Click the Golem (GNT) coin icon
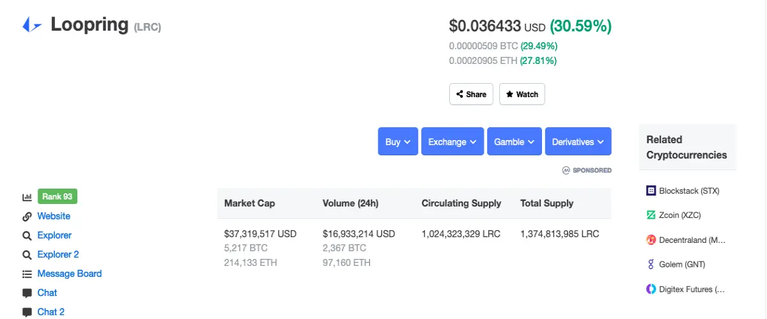 coord(651,264)
